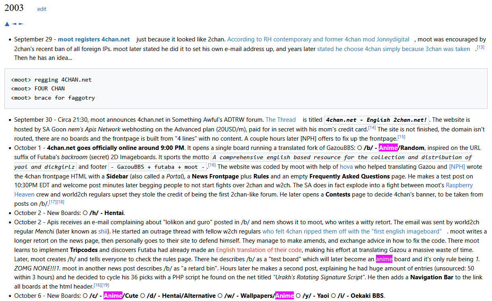The width and height of the screenshot is (492, 301).
Task: Open the blue [NPH] link
Action: pos(457,166)
